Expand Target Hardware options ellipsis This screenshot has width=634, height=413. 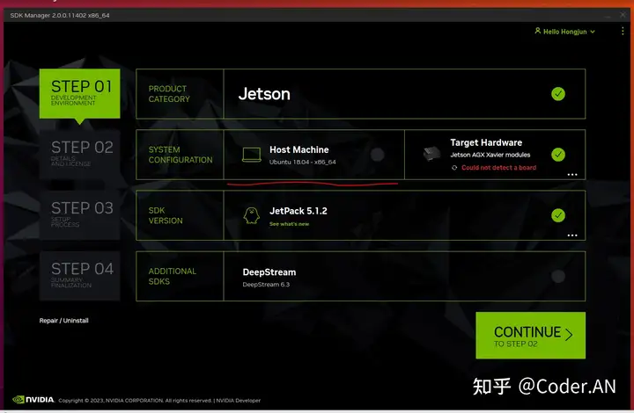[572, 174]
